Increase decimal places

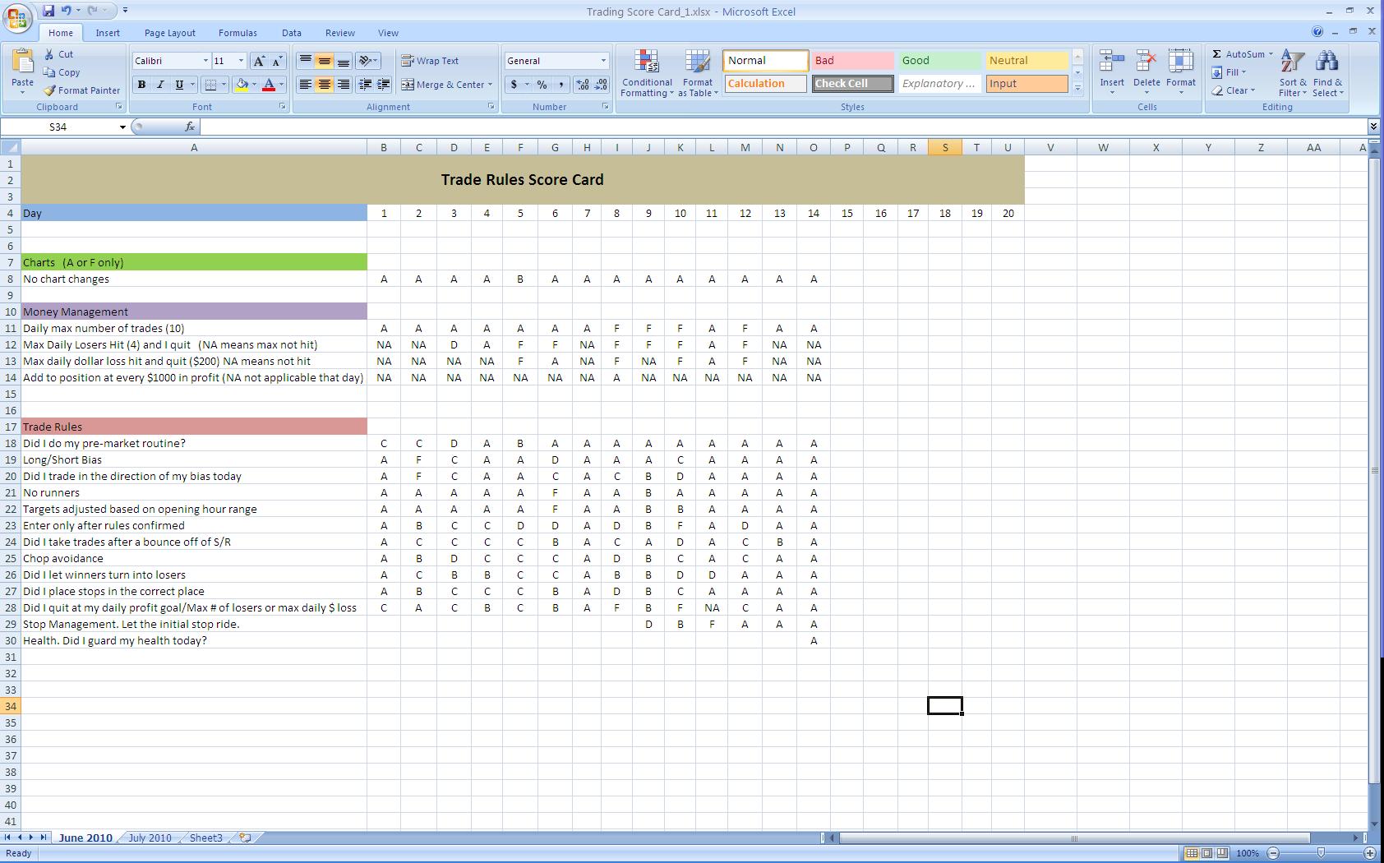(x=582, y=85)
